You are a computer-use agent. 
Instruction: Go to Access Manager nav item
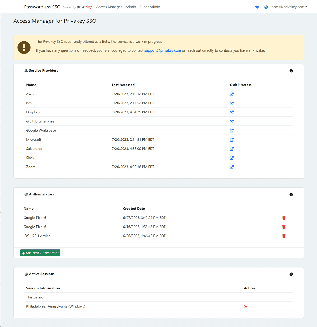pos(109,7)
